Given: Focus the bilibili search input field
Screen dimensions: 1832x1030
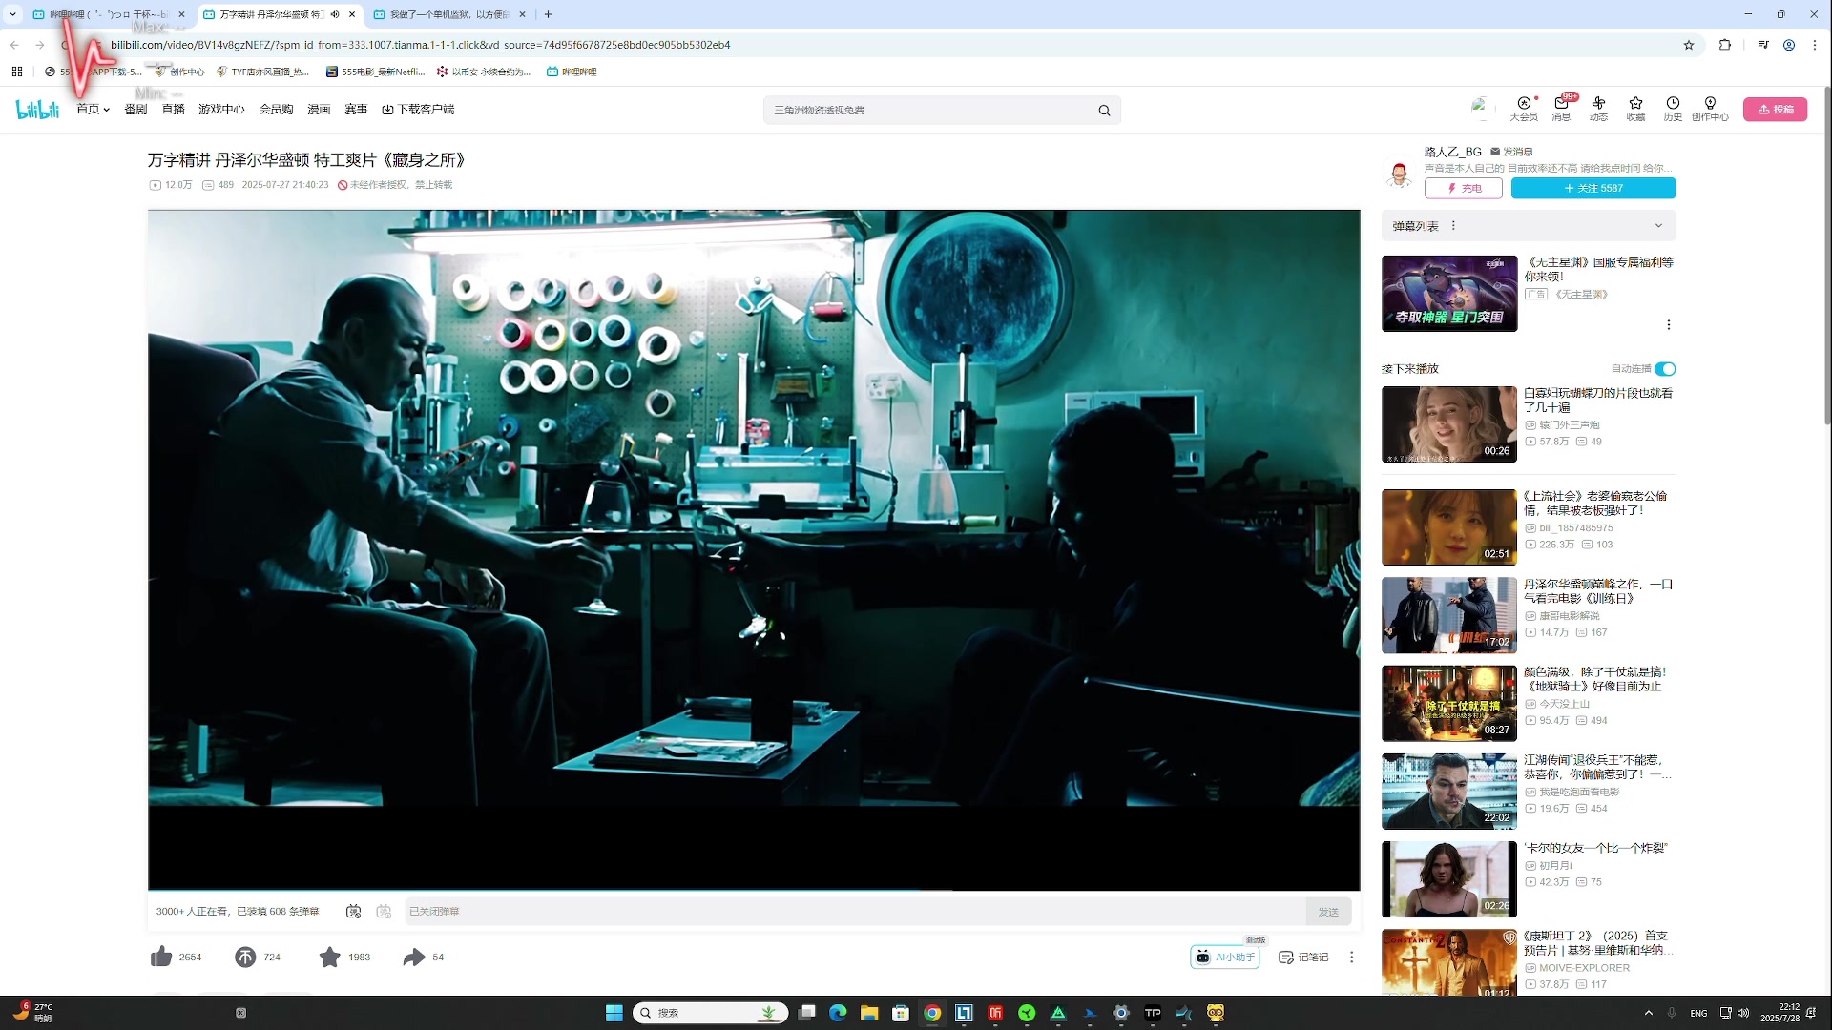Looking at the screenshot, I should point(930,111).
